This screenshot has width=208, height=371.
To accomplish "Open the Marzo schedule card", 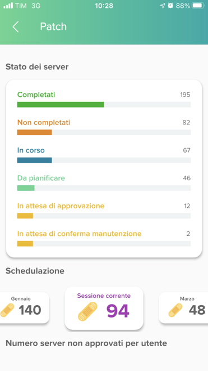I will (x=183, y=307).
